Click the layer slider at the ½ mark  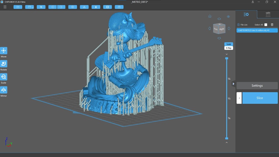[227, 98]
